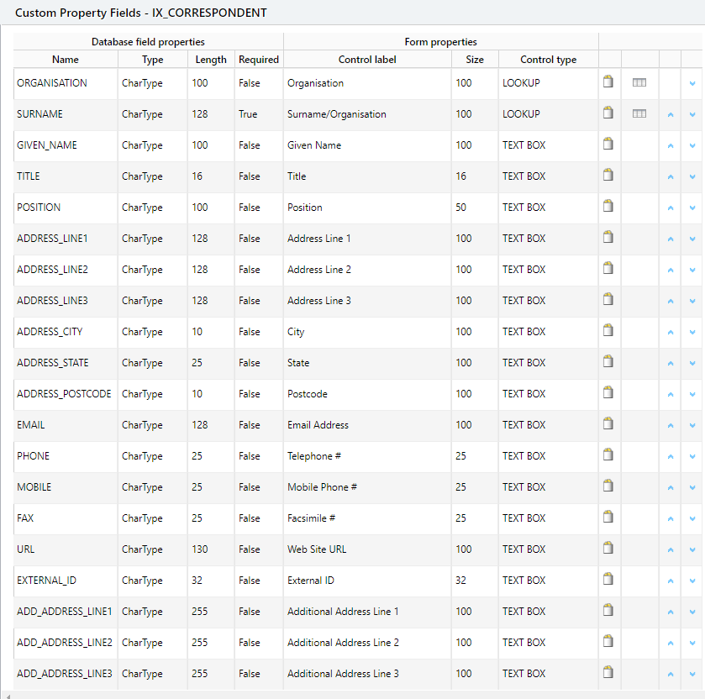Move GIVEN_NAME field down one position
This screenshot has width=705, height=699.
coord(692,145)
